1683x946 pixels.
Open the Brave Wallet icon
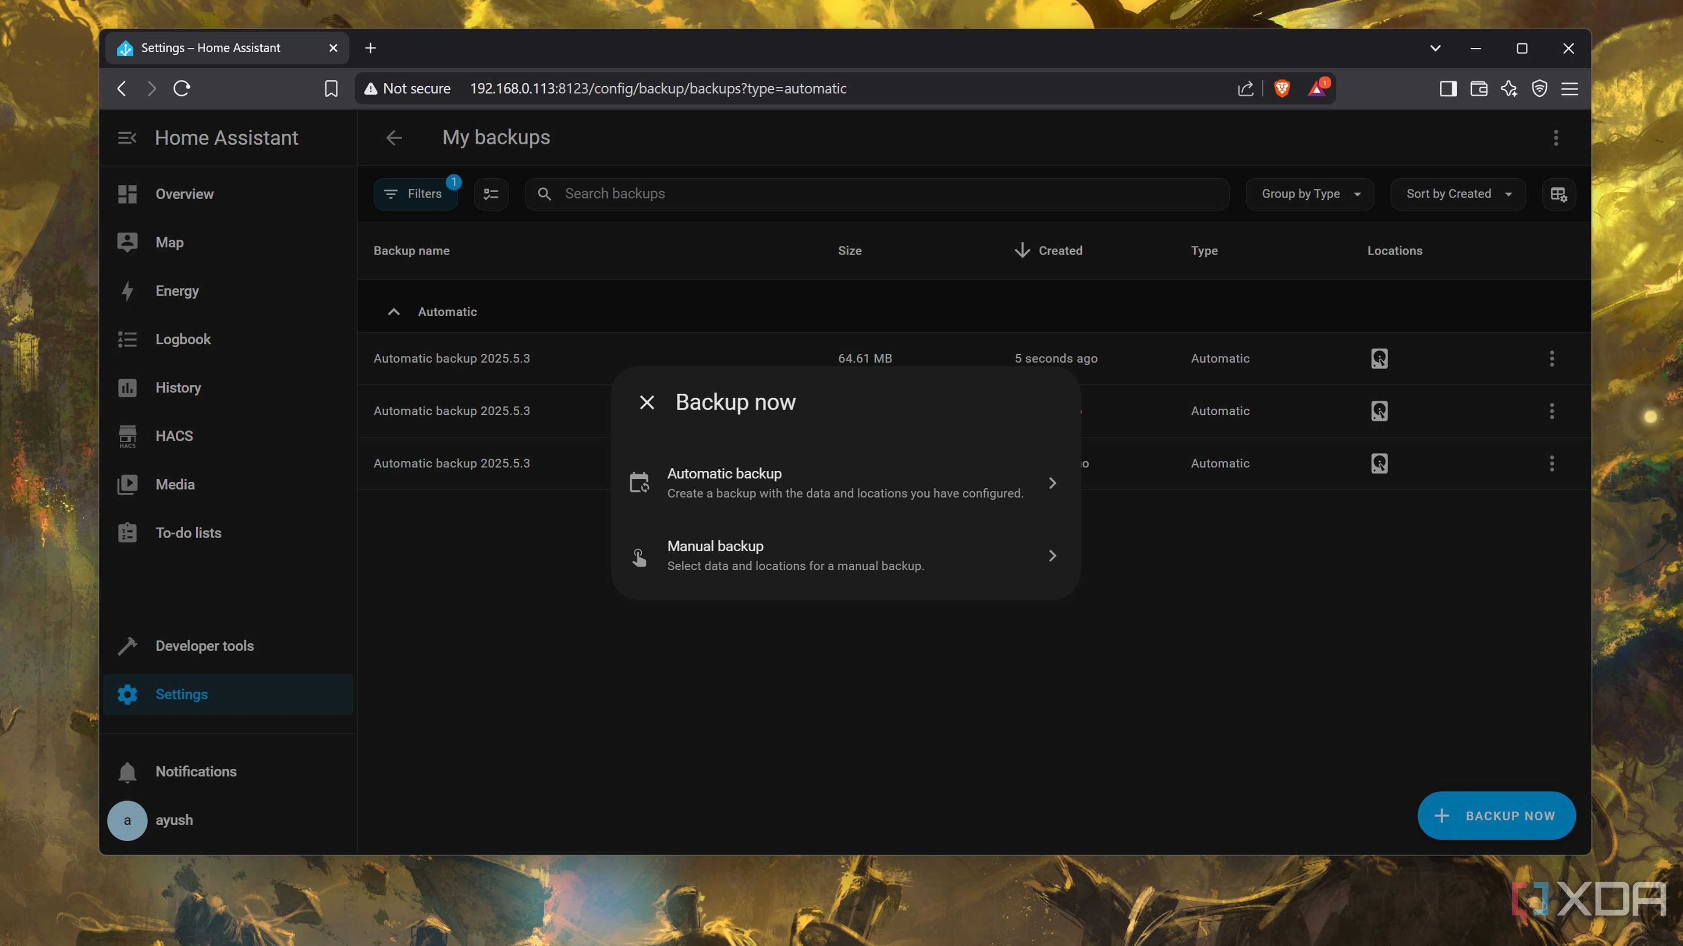click(1478, 88)
